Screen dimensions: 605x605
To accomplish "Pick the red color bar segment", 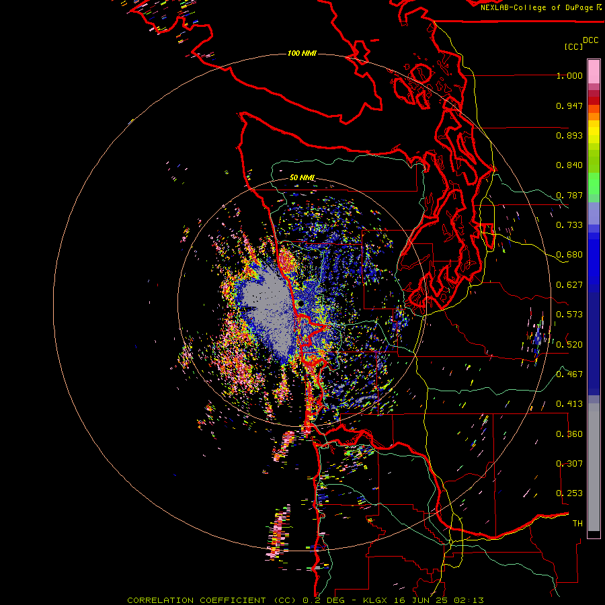I will (x=594, y=101).
